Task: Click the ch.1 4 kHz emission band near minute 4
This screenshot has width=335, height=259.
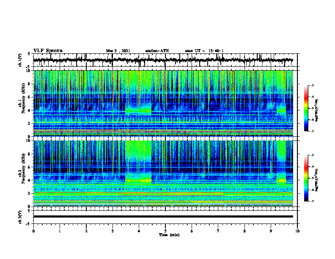Action: point(138,110)
